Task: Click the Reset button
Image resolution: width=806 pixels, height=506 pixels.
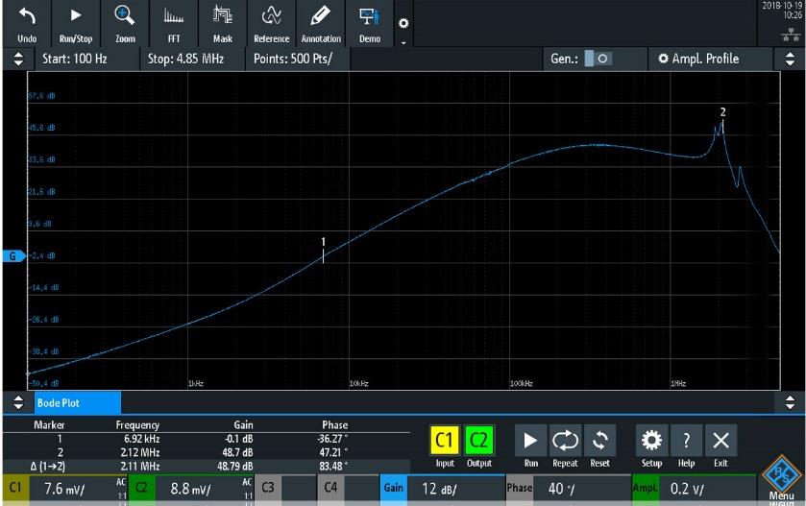Action: click(599, 447)
